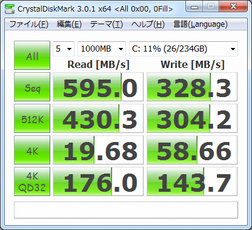Image resolution: width=252 pixels, height=230 pixels.
Task: Select the 4K QD32 read result 176.0
Action: (98, 181)
